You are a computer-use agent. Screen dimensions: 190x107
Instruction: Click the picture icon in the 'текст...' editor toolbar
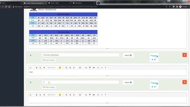90,67
